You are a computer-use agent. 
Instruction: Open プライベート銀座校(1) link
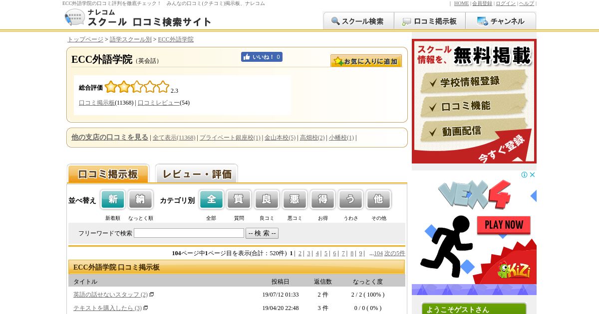coord(230,138)
